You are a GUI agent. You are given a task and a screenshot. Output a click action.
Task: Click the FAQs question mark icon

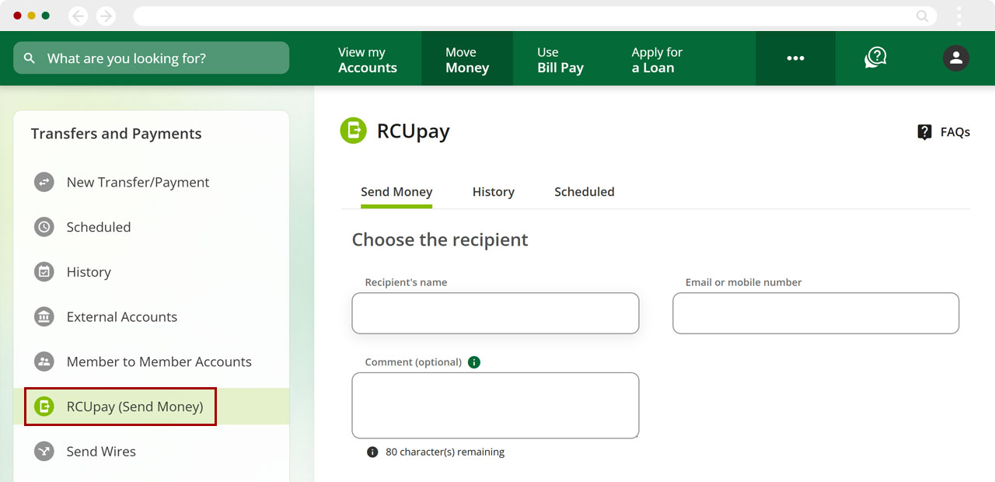pyautogui.click(x=924, y=132)
